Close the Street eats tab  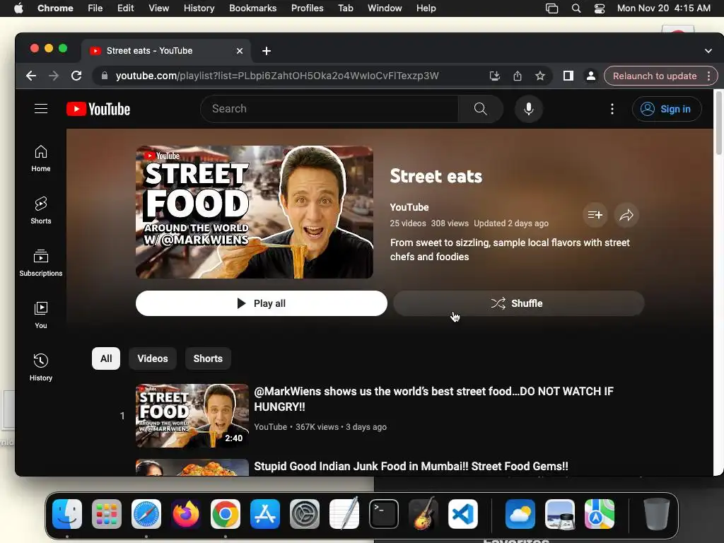(x=240, y=51)
